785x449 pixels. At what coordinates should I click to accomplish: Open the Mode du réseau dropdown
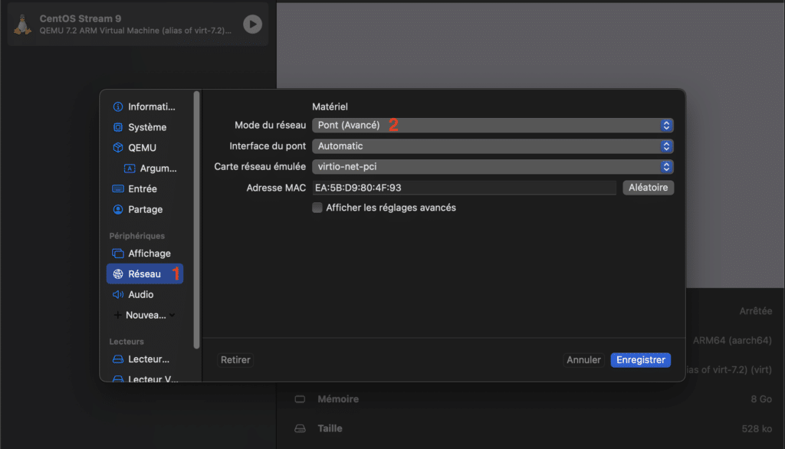click(493, 125)
